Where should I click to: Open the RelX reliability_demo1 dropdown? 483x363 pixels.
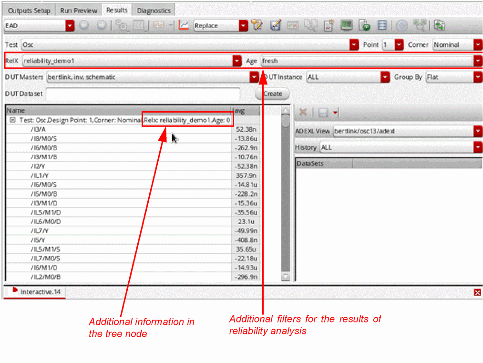[236, 61]
